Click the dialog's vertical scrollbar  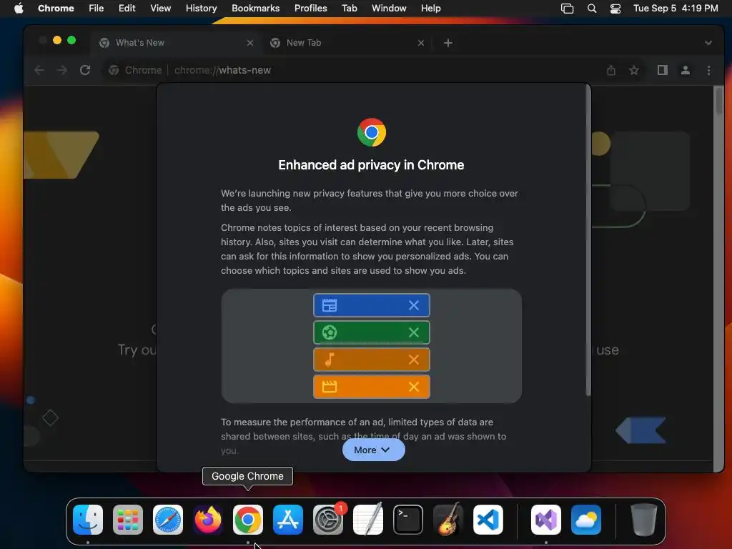click(x=588, y=240)
